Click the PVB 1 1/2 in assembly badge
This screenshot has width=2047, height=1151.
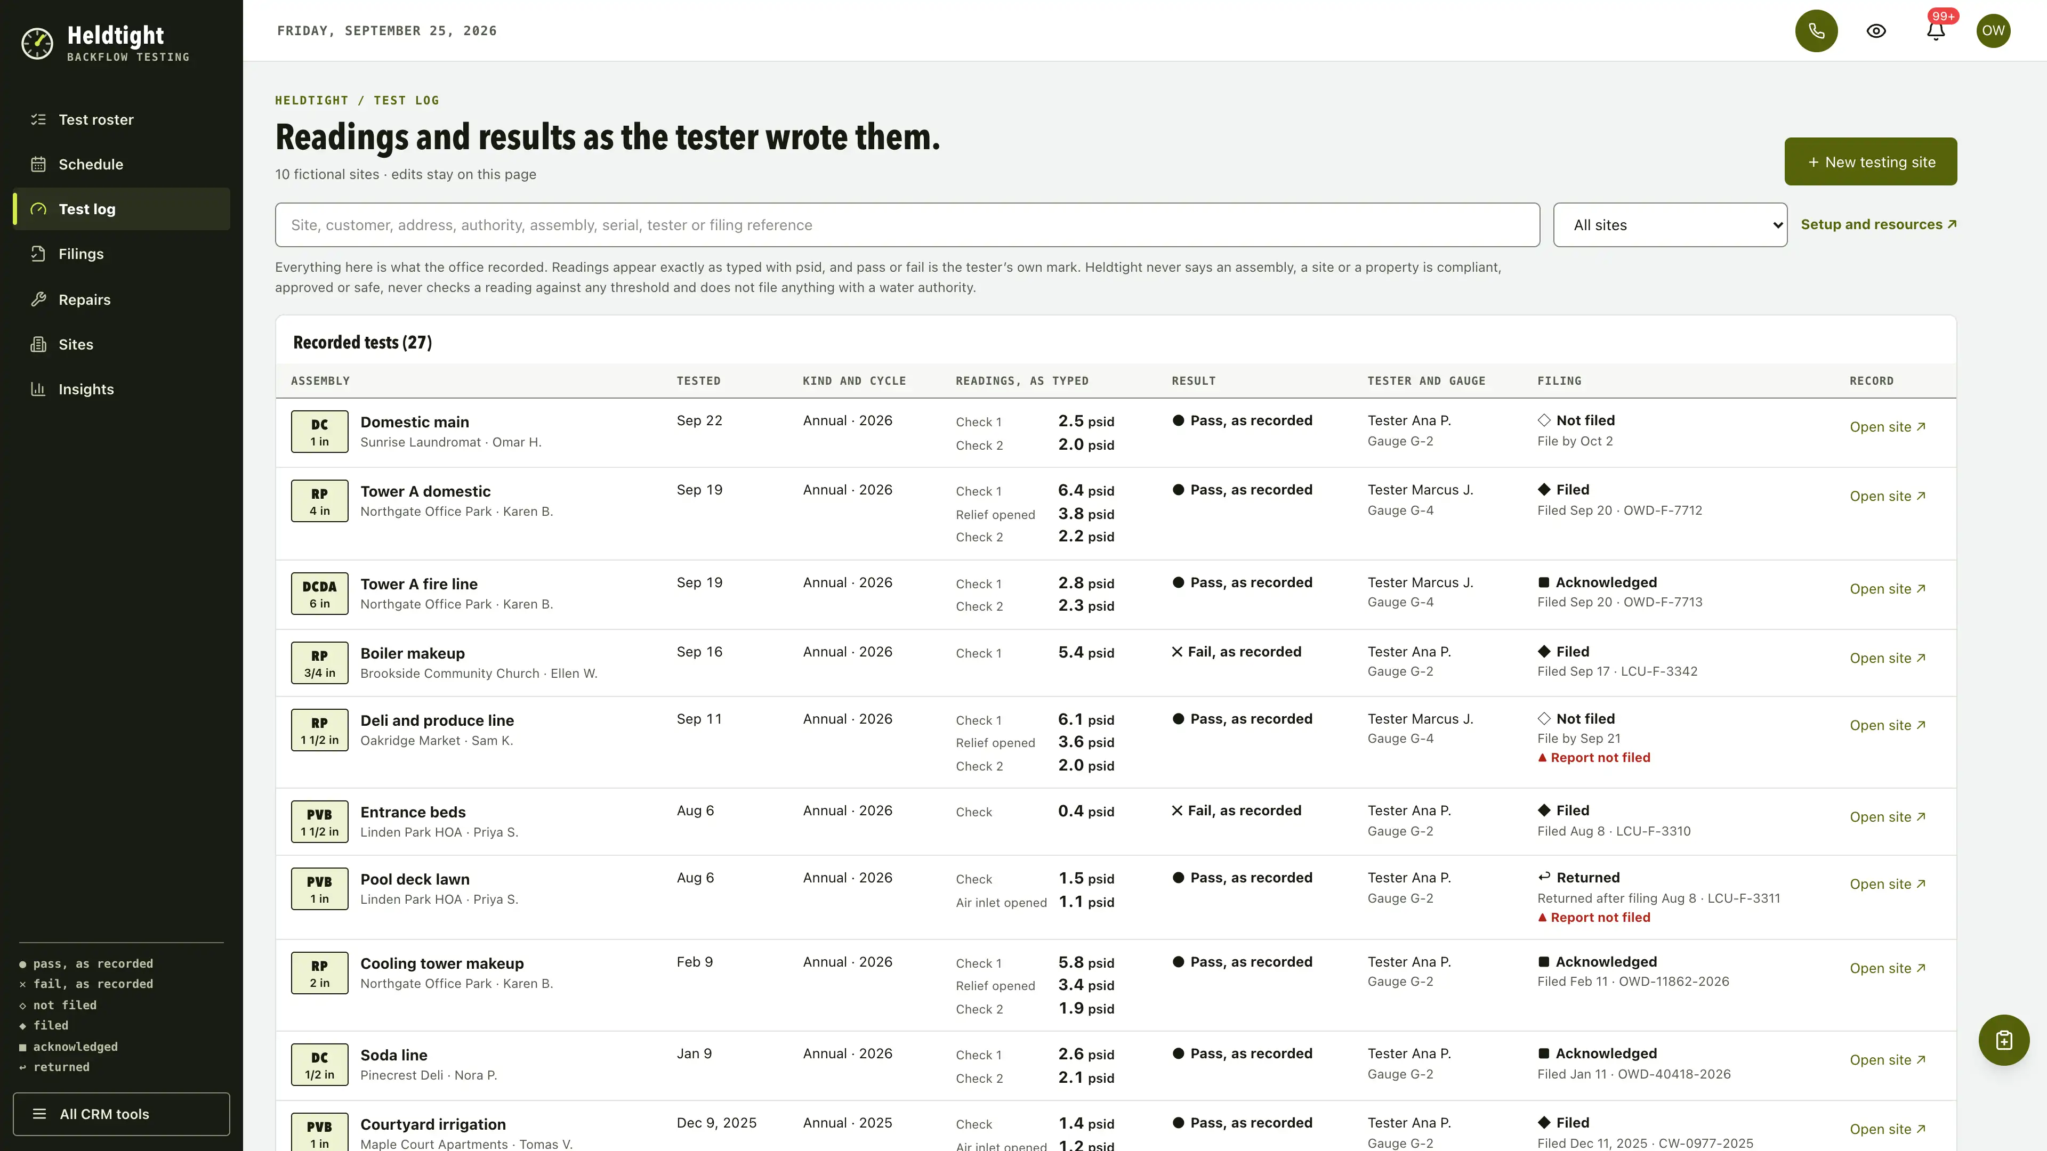pos(319,822)
